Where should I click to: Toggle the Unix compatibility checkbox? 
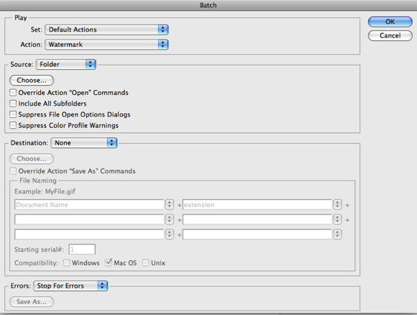(146, 262)
